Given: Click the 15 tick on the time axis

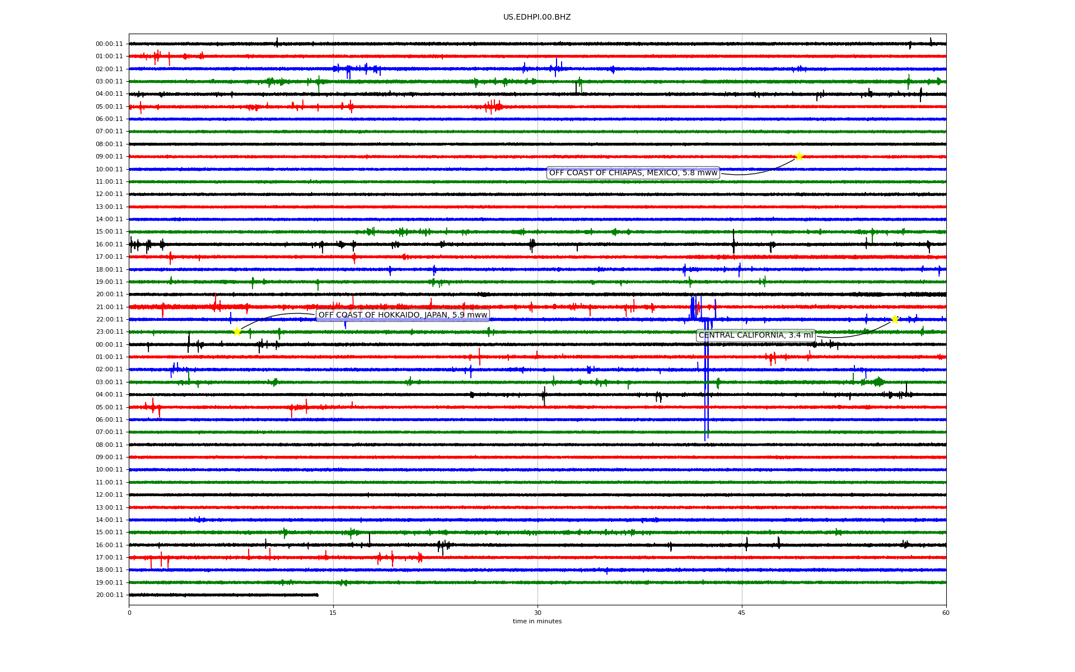Looking at the screenshot, I should [333, 613].
